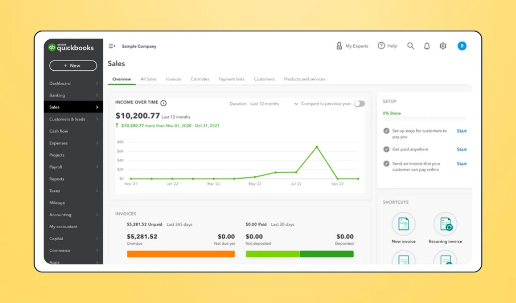This screenshot has width=516, height=303.
Task: Click the QuickBooks logo
Action: [x=70, y=46]
